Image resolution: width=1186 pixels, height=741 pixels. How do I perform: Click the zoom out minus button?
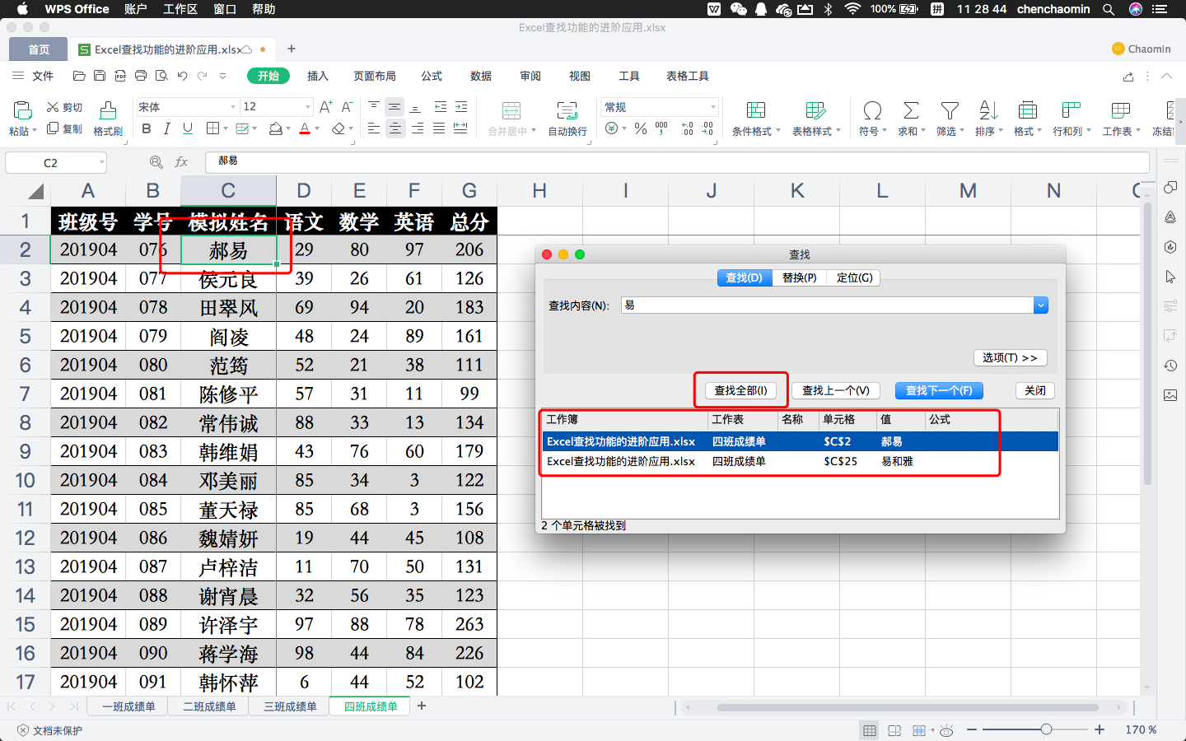pos(972,729)
